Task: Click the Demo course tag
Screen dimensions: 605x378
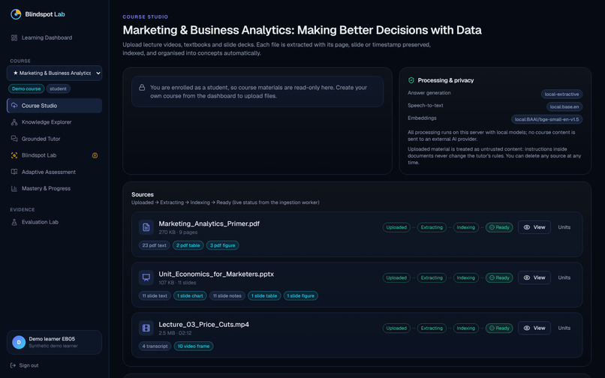Action: (26, 88)
